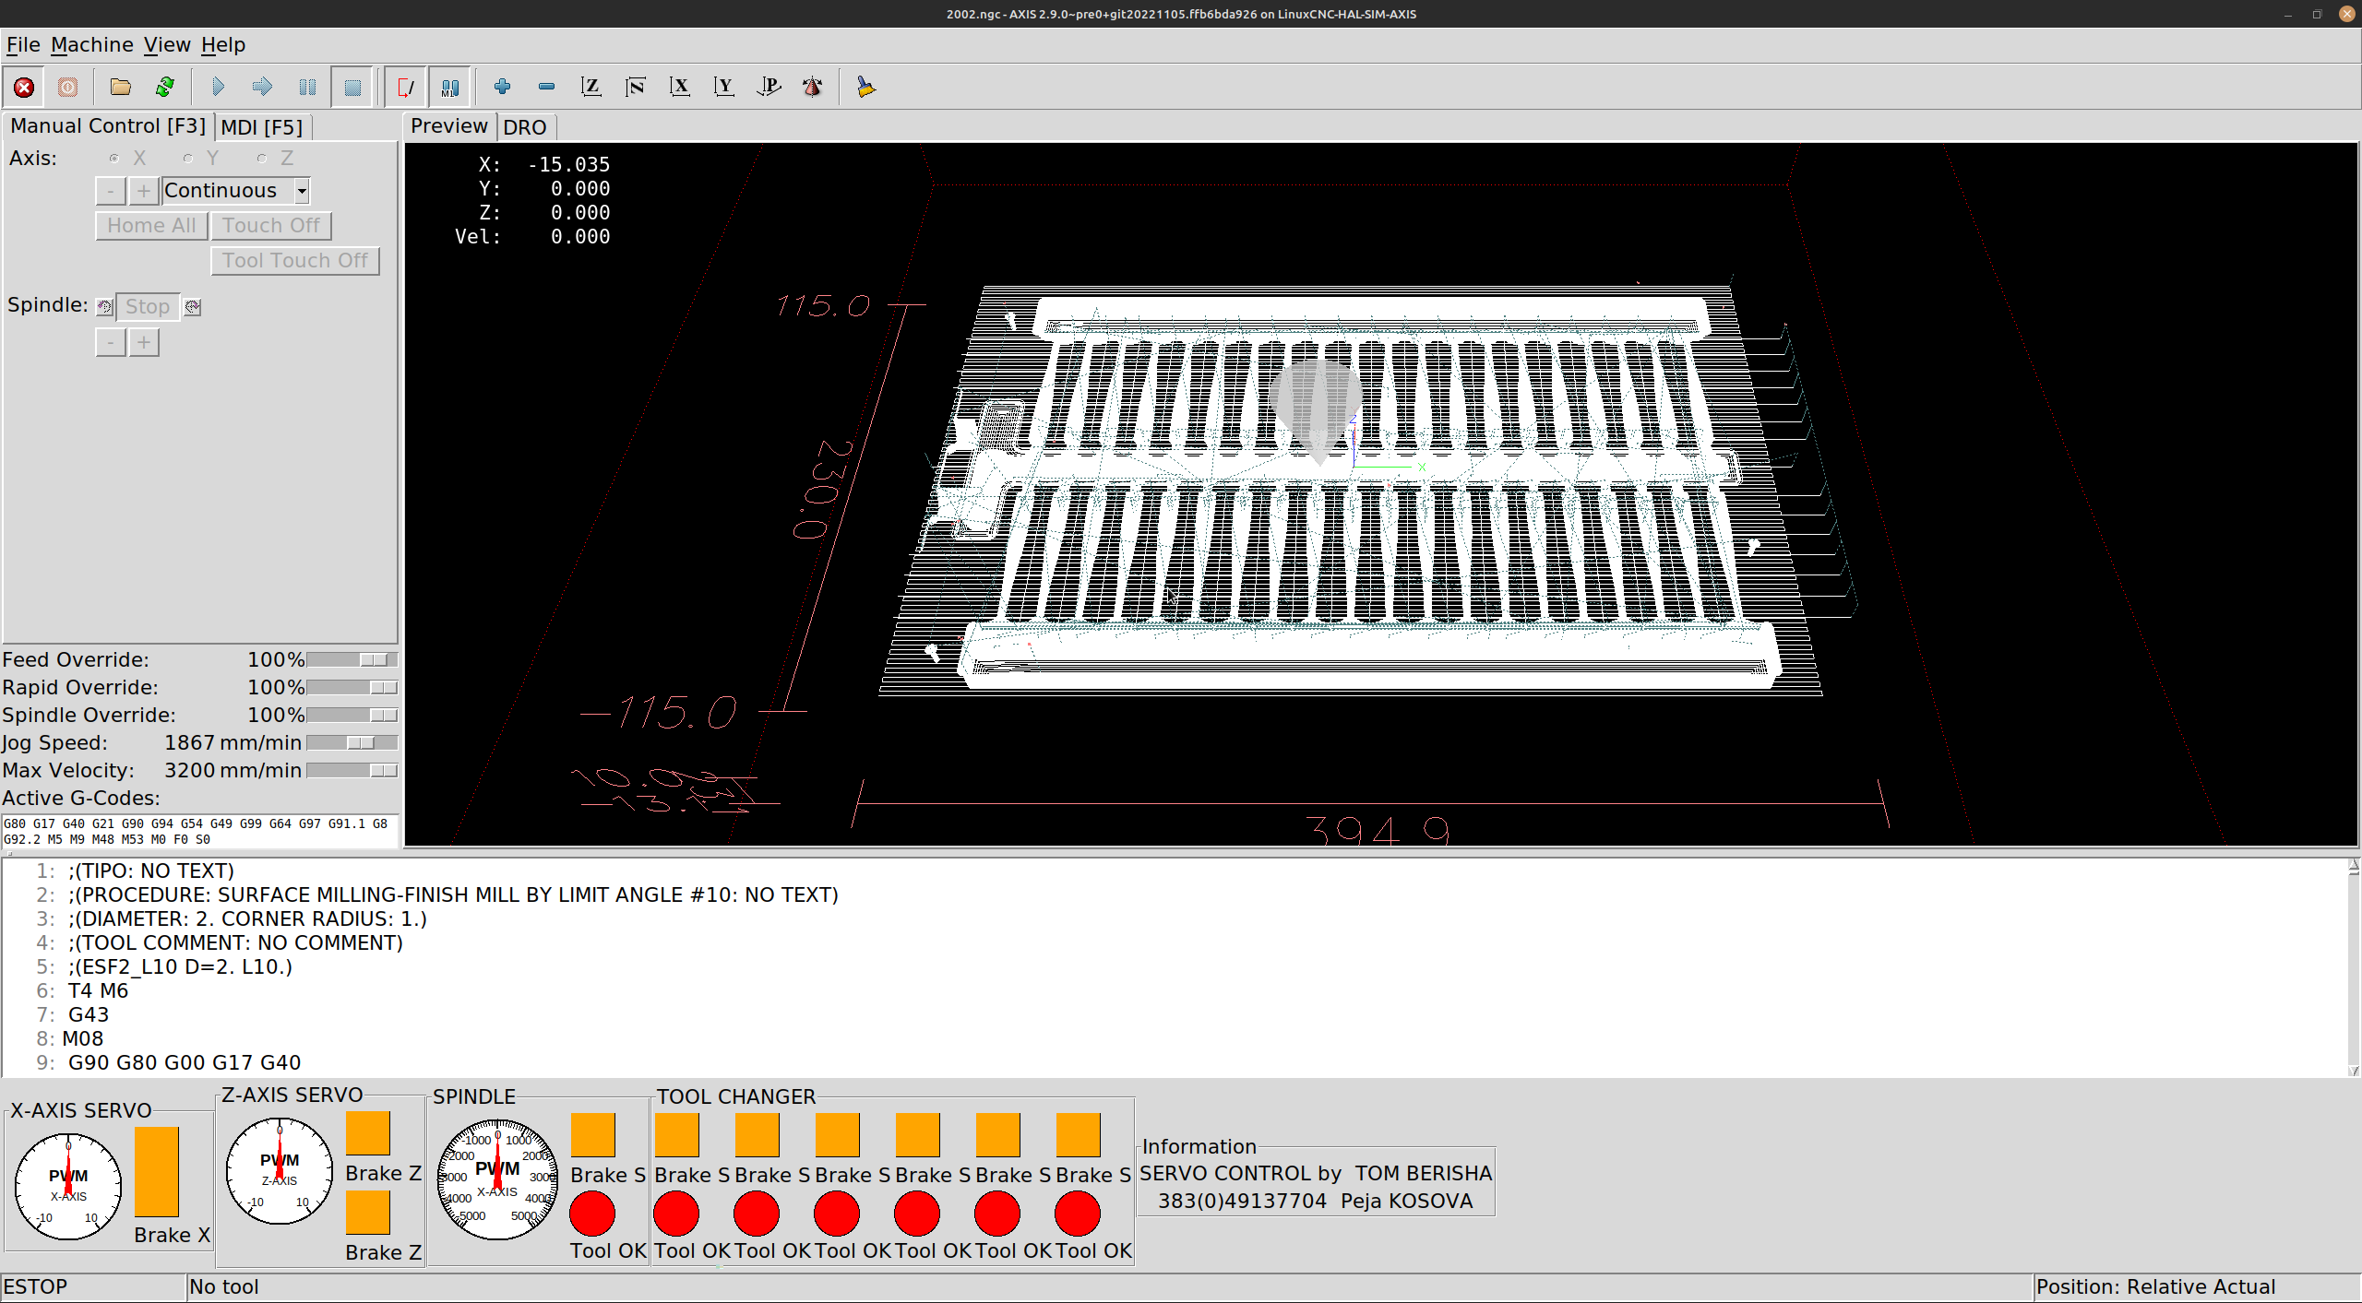Clear live plot with broom icon
The width and height of the screenshot is (2362, 1303).
tap(865, 87)
